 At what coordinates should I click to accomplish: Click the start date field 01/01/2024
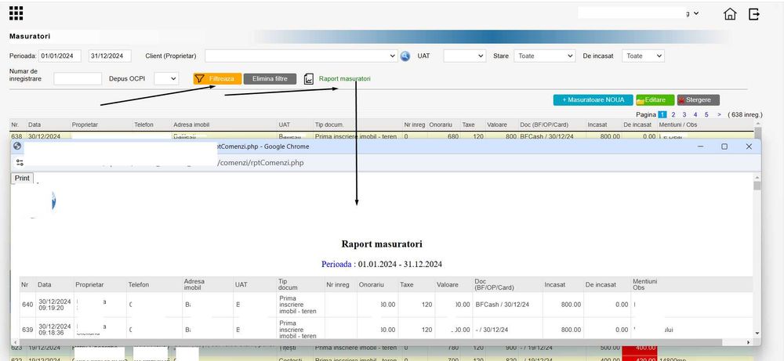click(60, 56)
